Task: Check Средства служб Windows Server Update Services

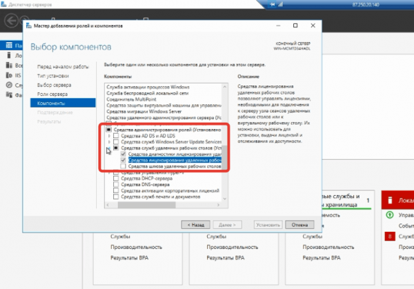Action: tap(116, 141)
